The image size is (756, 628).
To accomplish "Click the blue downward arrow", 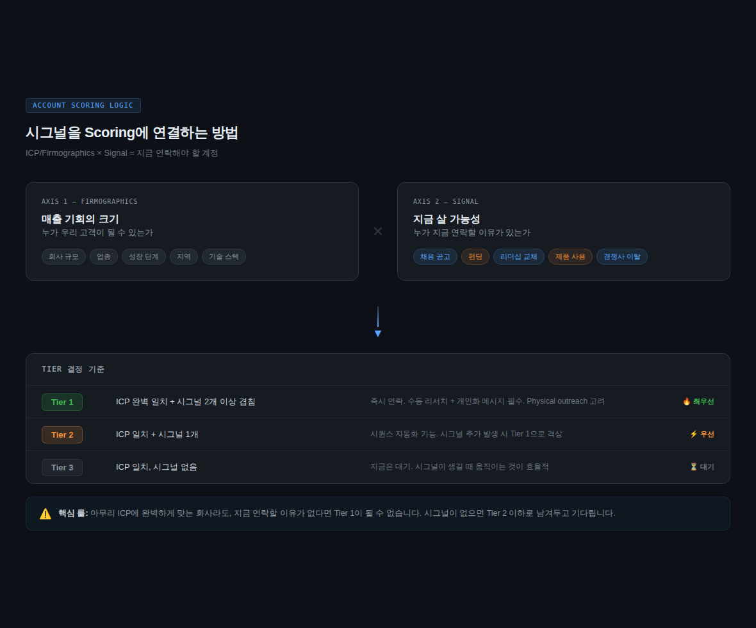I will pyautogui.click(x=378, y=333).
